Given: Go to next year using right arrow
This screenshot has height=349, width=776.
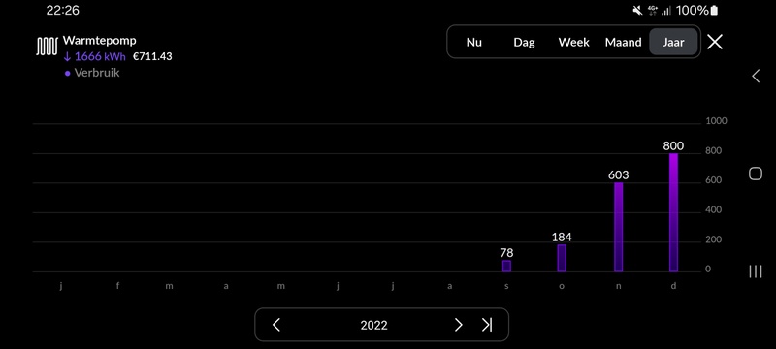Looking at the screenshot, I should 458,325.
